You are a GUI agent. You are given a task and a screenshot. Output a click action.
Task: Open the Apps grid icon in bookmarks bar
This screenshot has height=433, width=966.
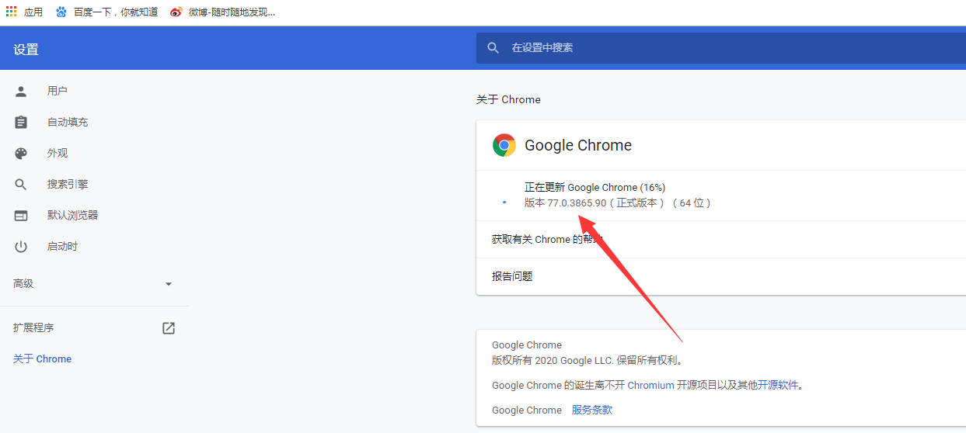[x=11, y=12]
